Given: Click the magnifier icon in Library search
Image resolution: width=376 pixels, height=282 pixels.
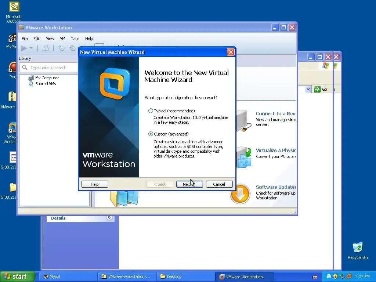Looking at the screenshot, I should [25, 68].
